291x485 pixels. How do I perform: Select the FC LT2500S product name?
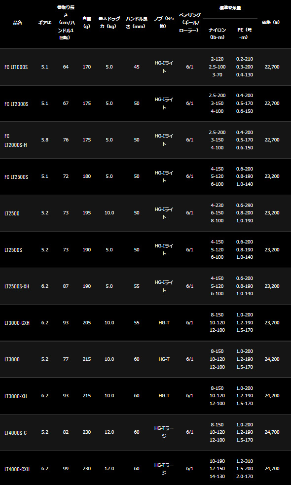coord(16,176)
